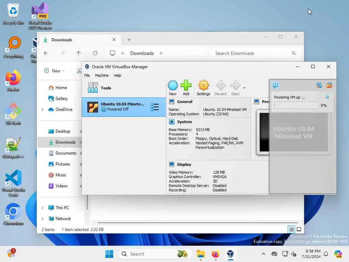Click the taskbar Search box
The height and width of the screenshot is (262, 349).
(x=155, y=254)
